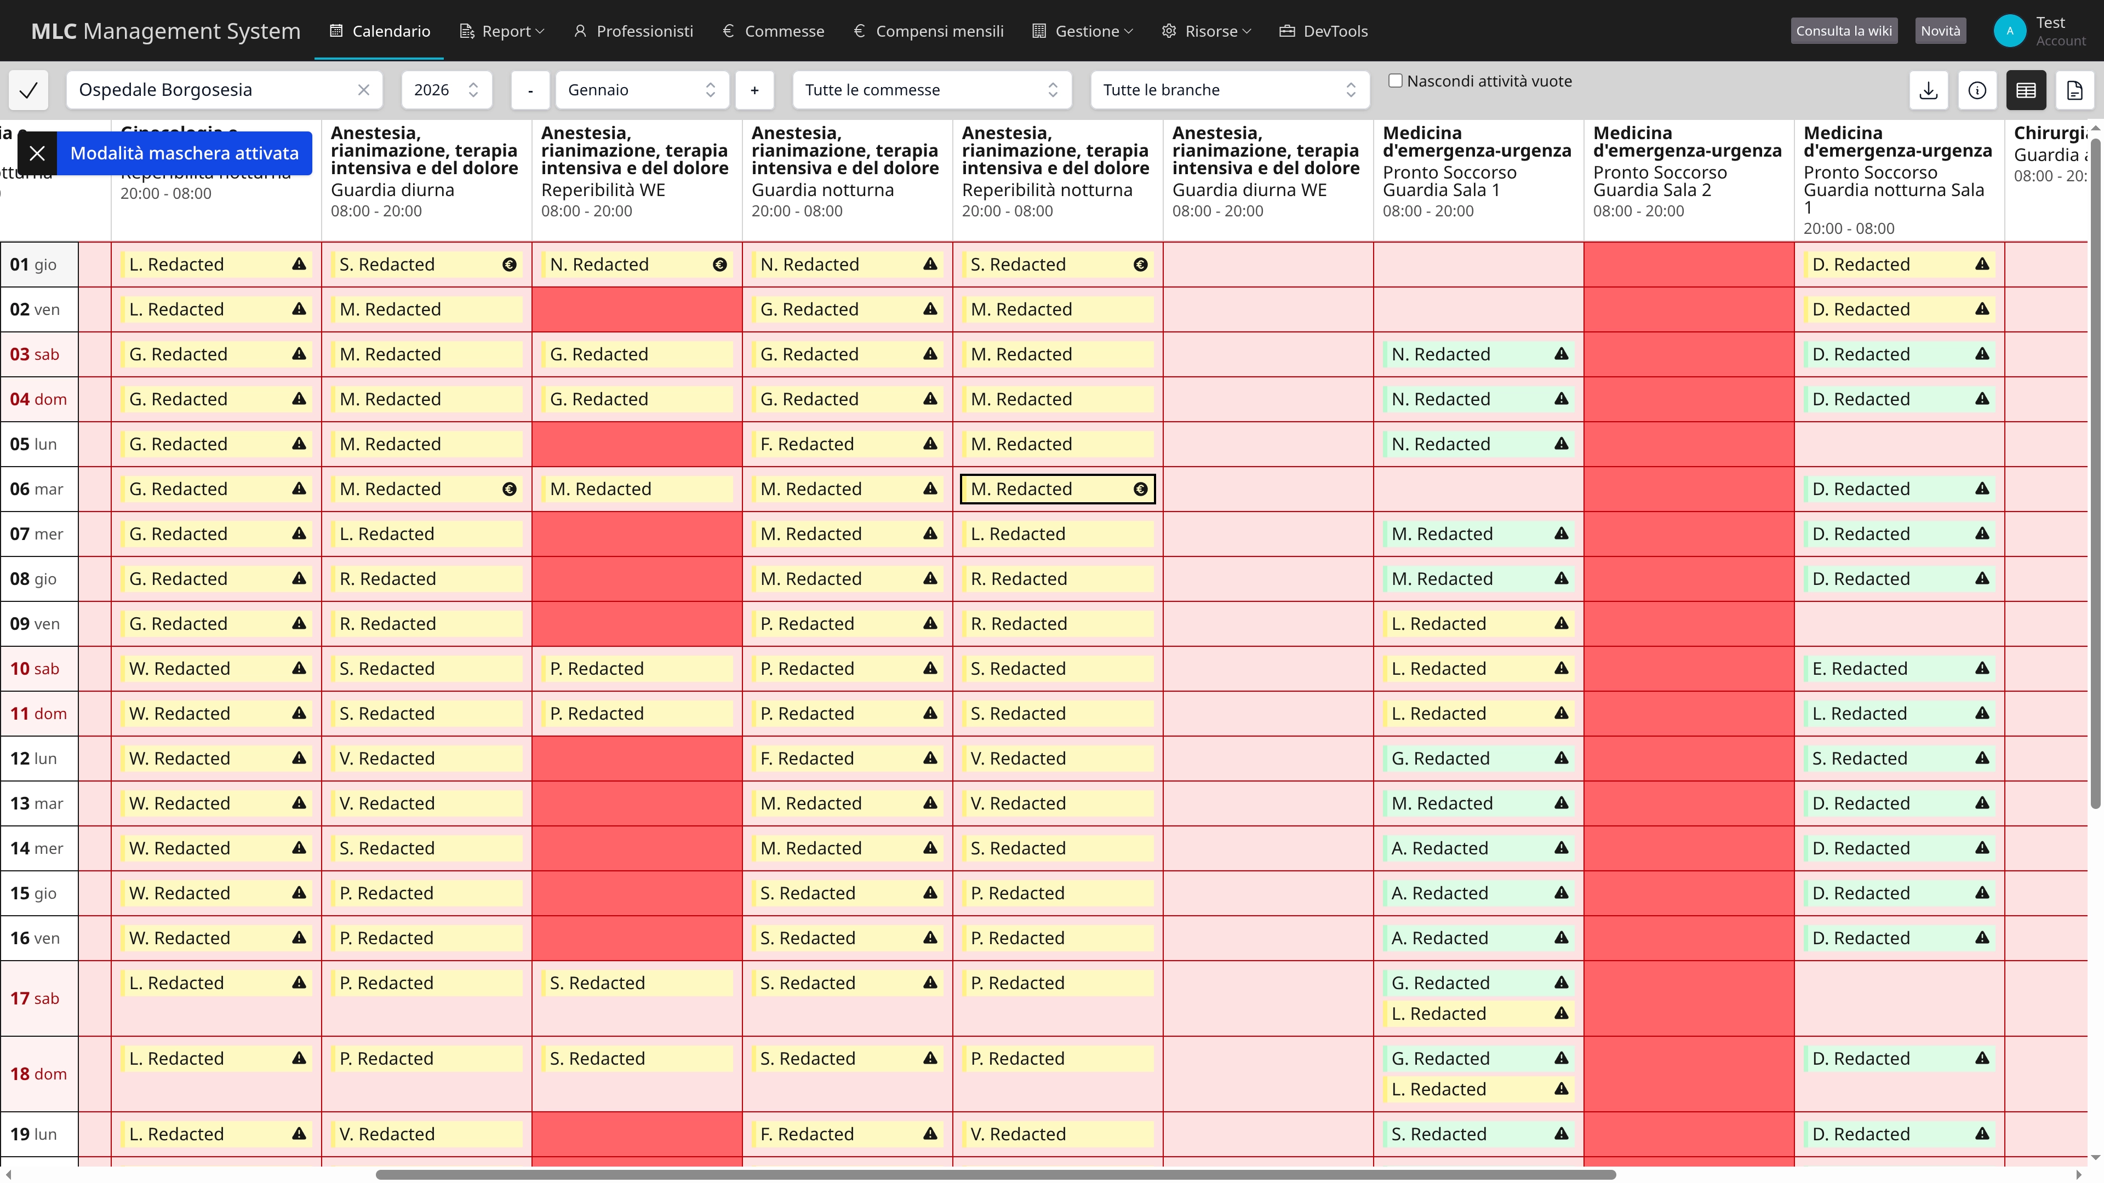Click the download icon in the toolbar
This screenshot has height=1183, width=2104.
(1929, 90)
